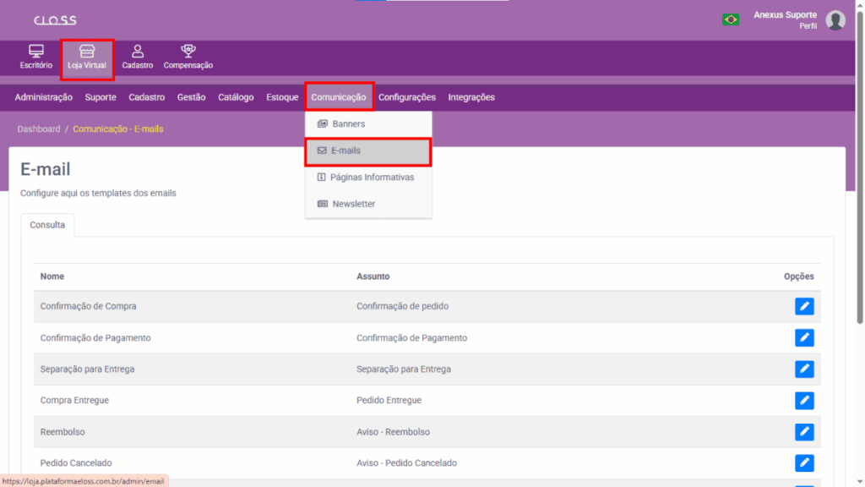Expand the Catálogo menu
Viewport: 865px width, 487px height.
pos(236,97)
